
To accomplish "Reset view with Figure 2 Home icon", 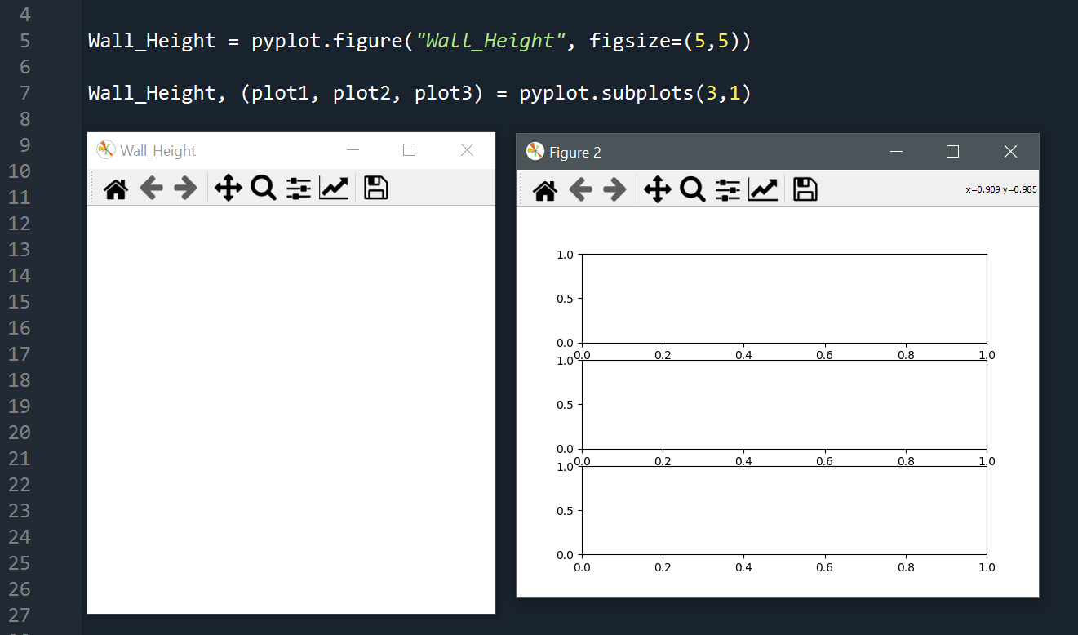I will pyautogui.click(x=545, y=190).
